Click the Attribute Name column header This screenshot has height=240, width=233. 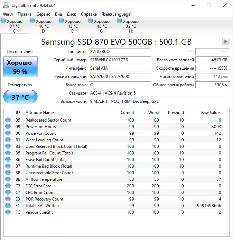click(x=67, y=113)
